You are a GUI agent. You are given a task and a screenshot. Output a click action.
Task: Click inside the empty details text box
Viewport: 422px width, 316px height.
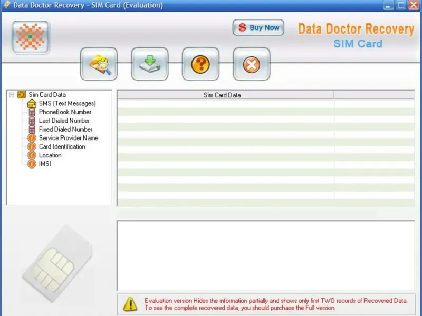pyautogui.click(x=266, y=255)
